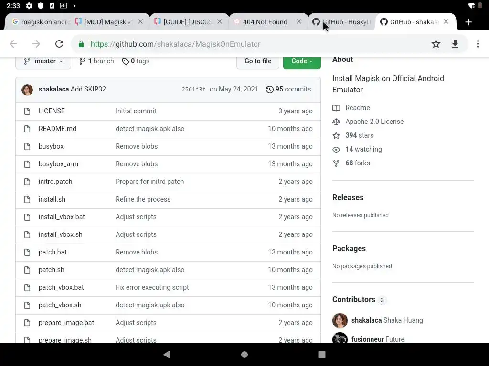View the 14 watching link
489x366 pixels.
[x=363, y=149]
